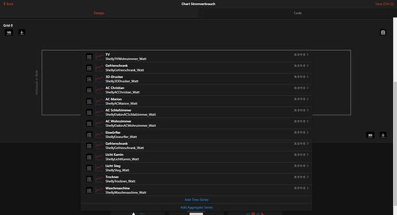Viewport: 397px width, 215px height.
Task: Click the list icon of AC Wohnzimmer series
Action: pyautogui.click(x=89, y=123)
